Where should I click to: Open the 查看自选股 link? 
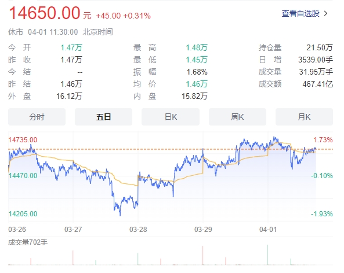point(300,13)
